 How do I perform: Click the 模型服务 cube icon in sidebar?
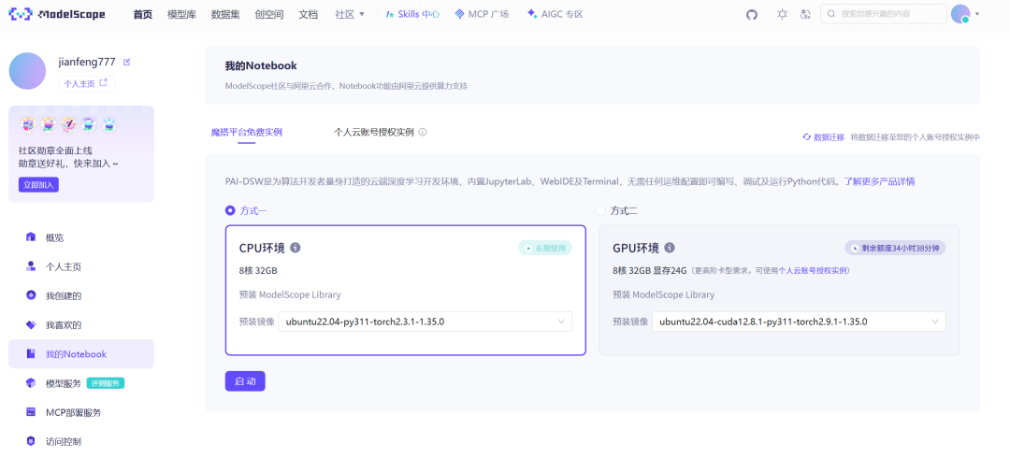point(30,382)
